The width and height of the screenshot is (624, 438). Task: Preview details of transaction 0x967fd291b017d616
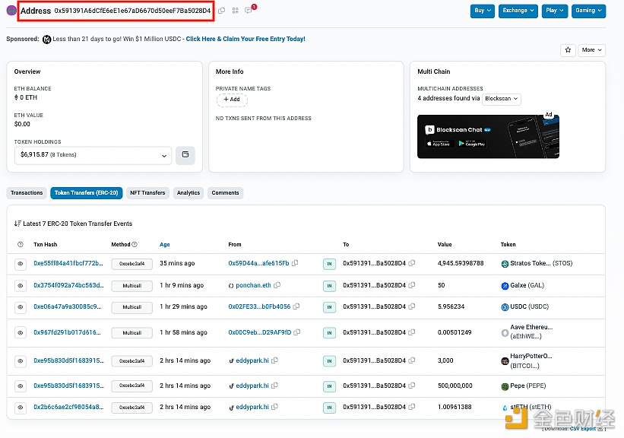tap(21, 332)
